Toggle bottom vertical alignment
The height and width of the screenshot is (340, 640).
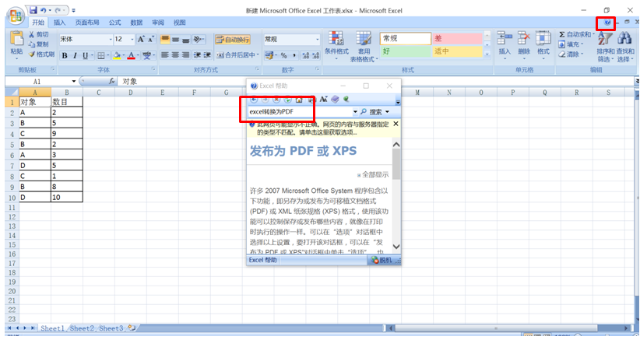click(x=186, y=39)
